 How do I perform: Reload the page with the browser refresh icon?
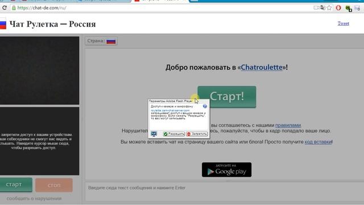point(4,7)
